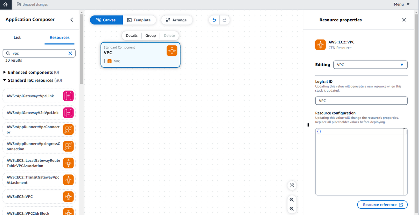420x215 pixels.
Task: Click AWS::EC2::VPC label in resource list
Action: 20,197
